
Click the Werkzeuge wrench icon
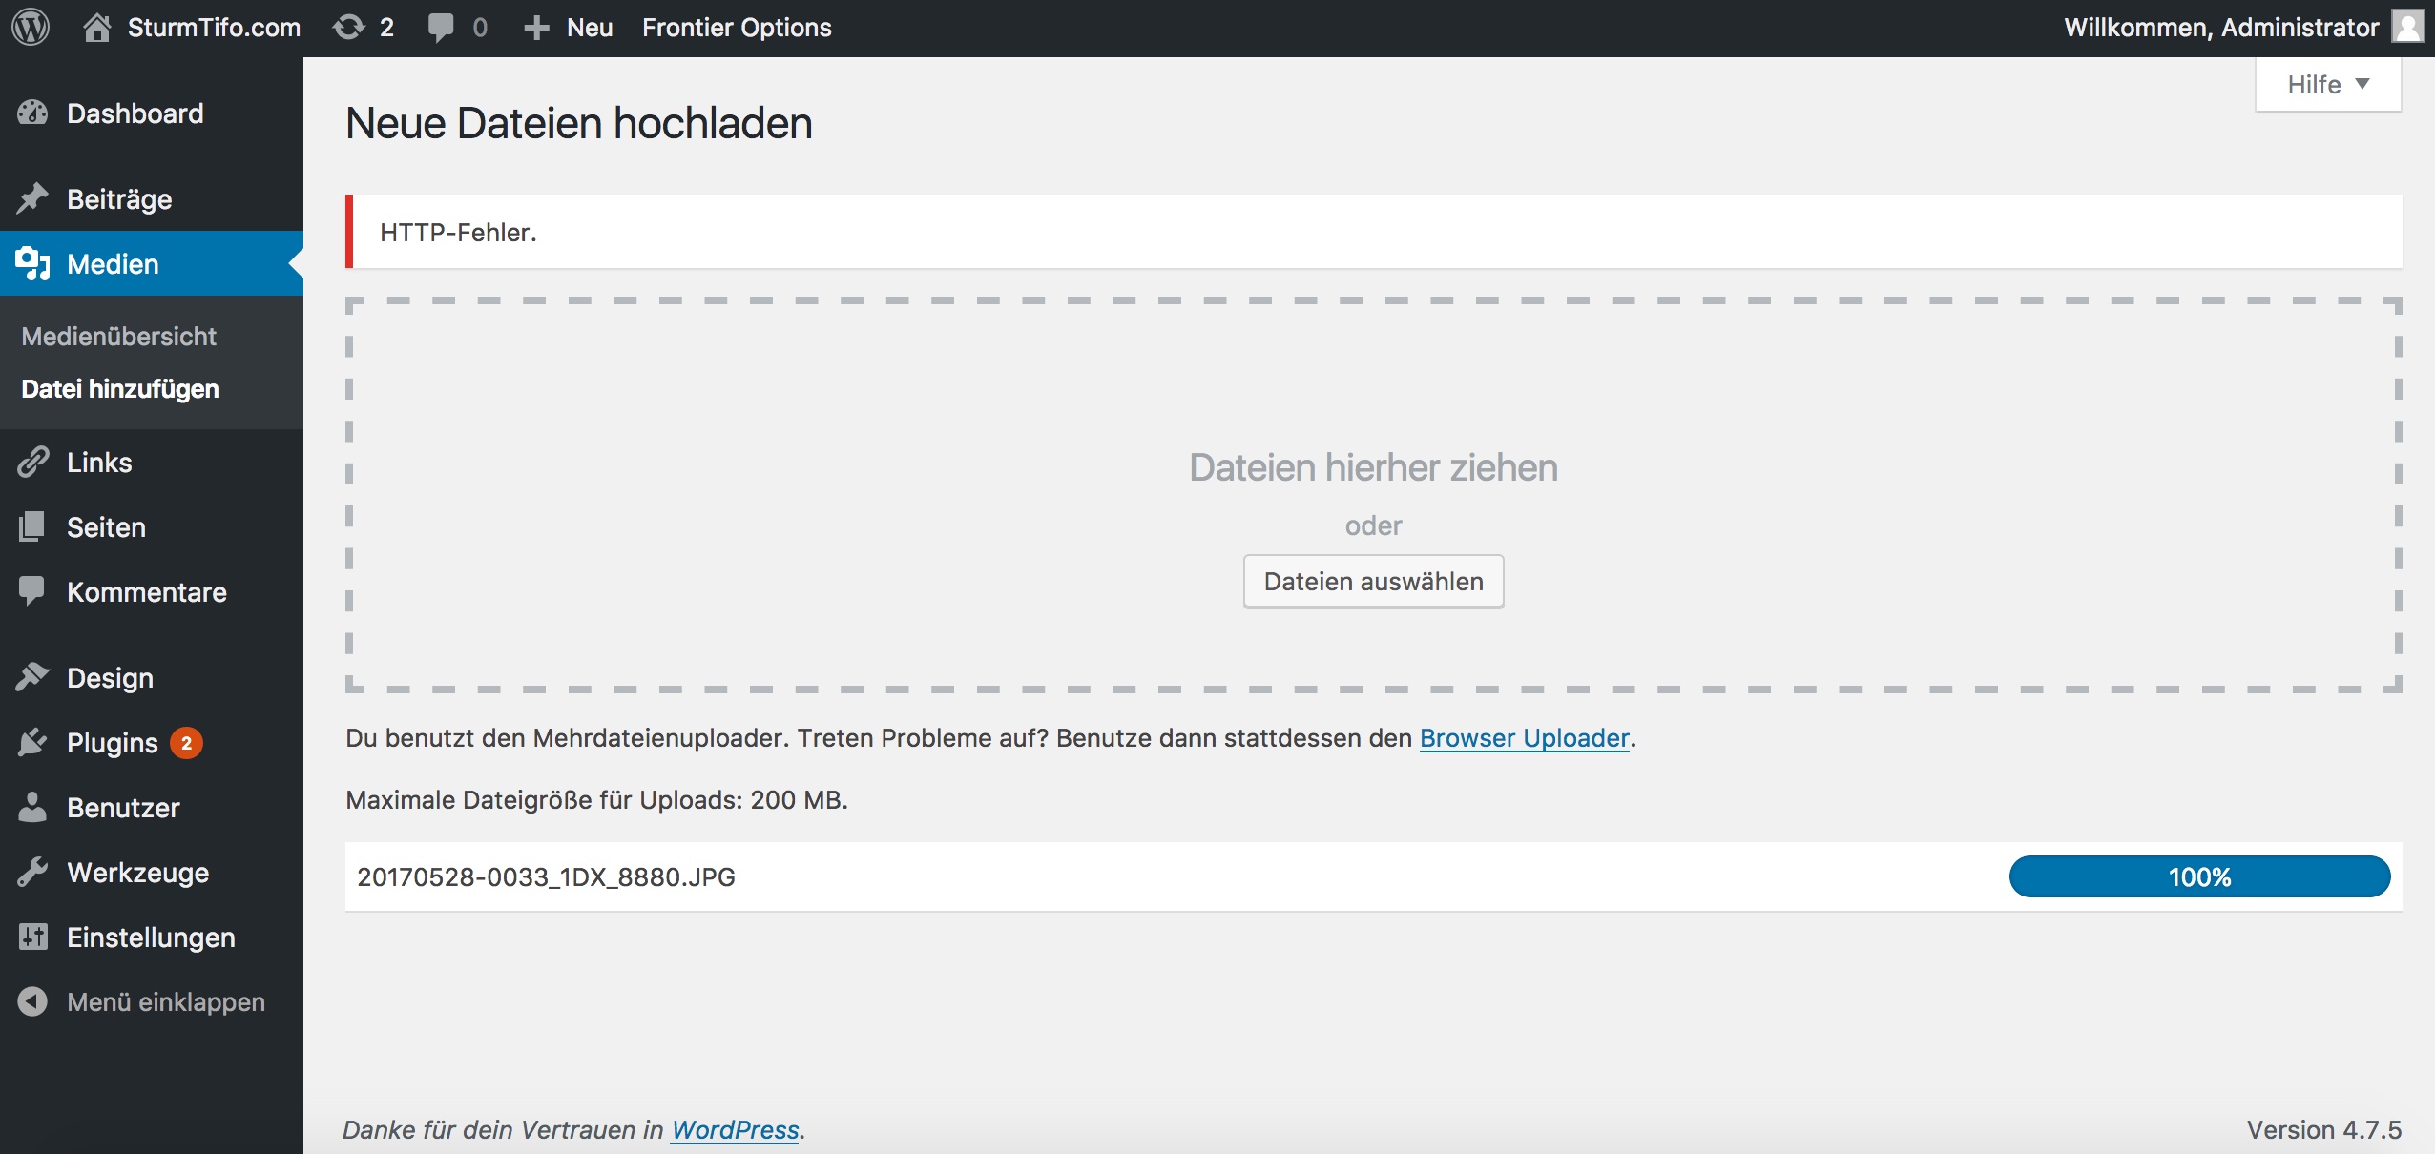[x=32, y=872]
